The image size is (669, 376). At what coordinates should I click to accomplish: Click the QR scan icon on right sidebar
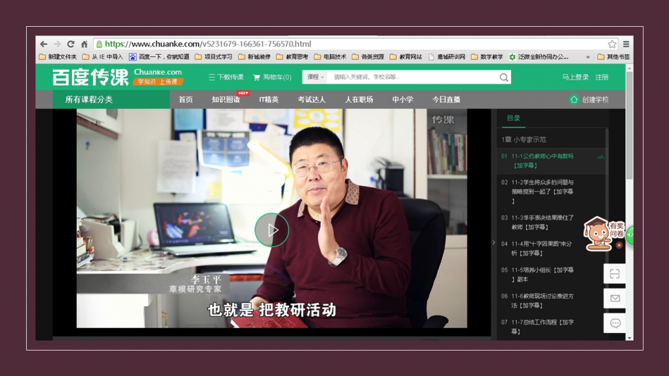coord(615,274)
